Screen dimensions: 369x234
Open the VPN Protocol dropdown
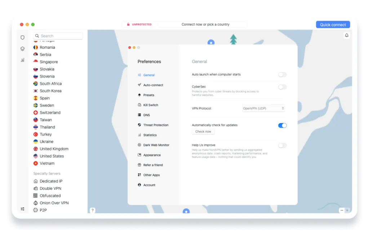click(x=263, y=108)
